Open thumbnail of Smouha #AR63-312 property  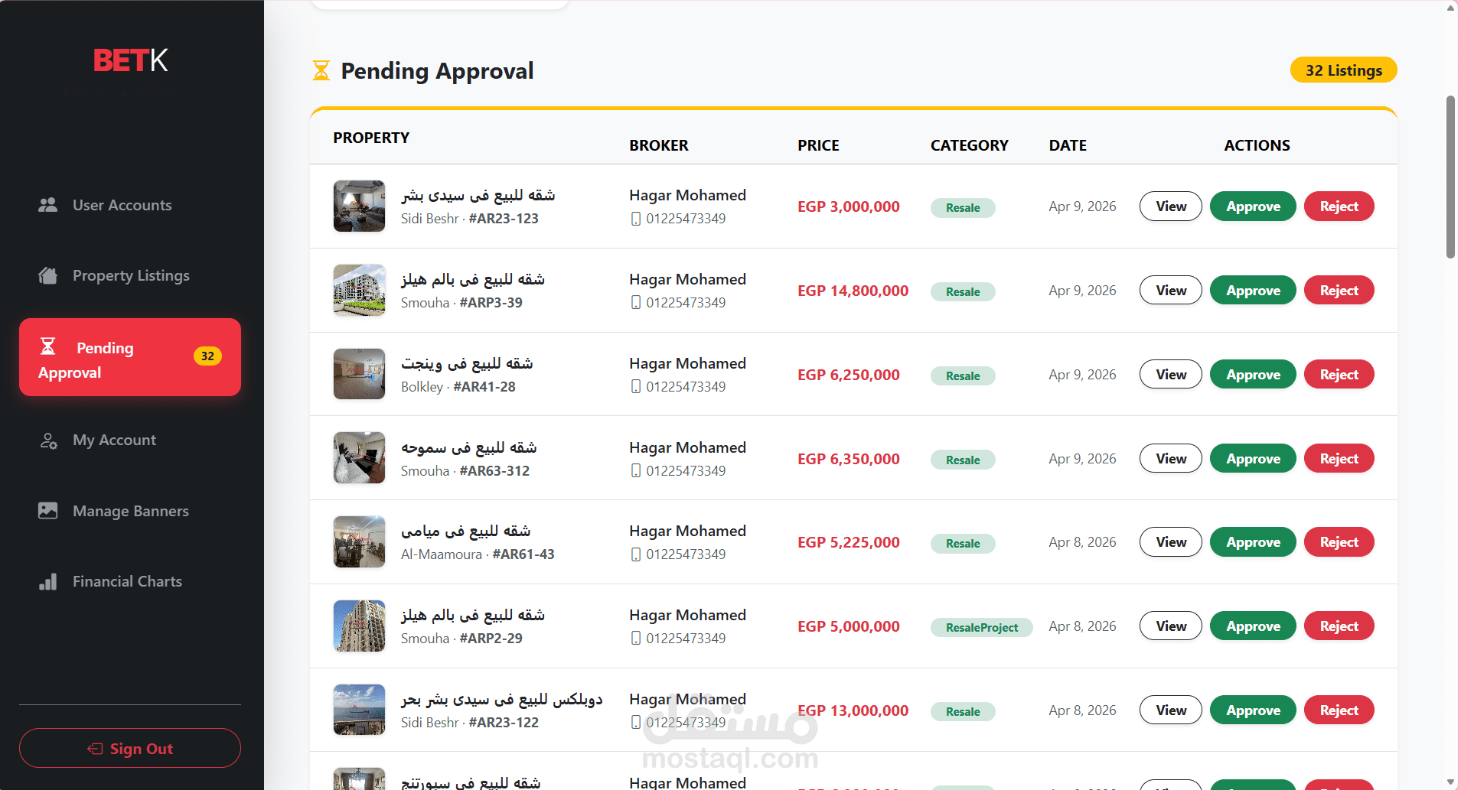click(359, 458)
